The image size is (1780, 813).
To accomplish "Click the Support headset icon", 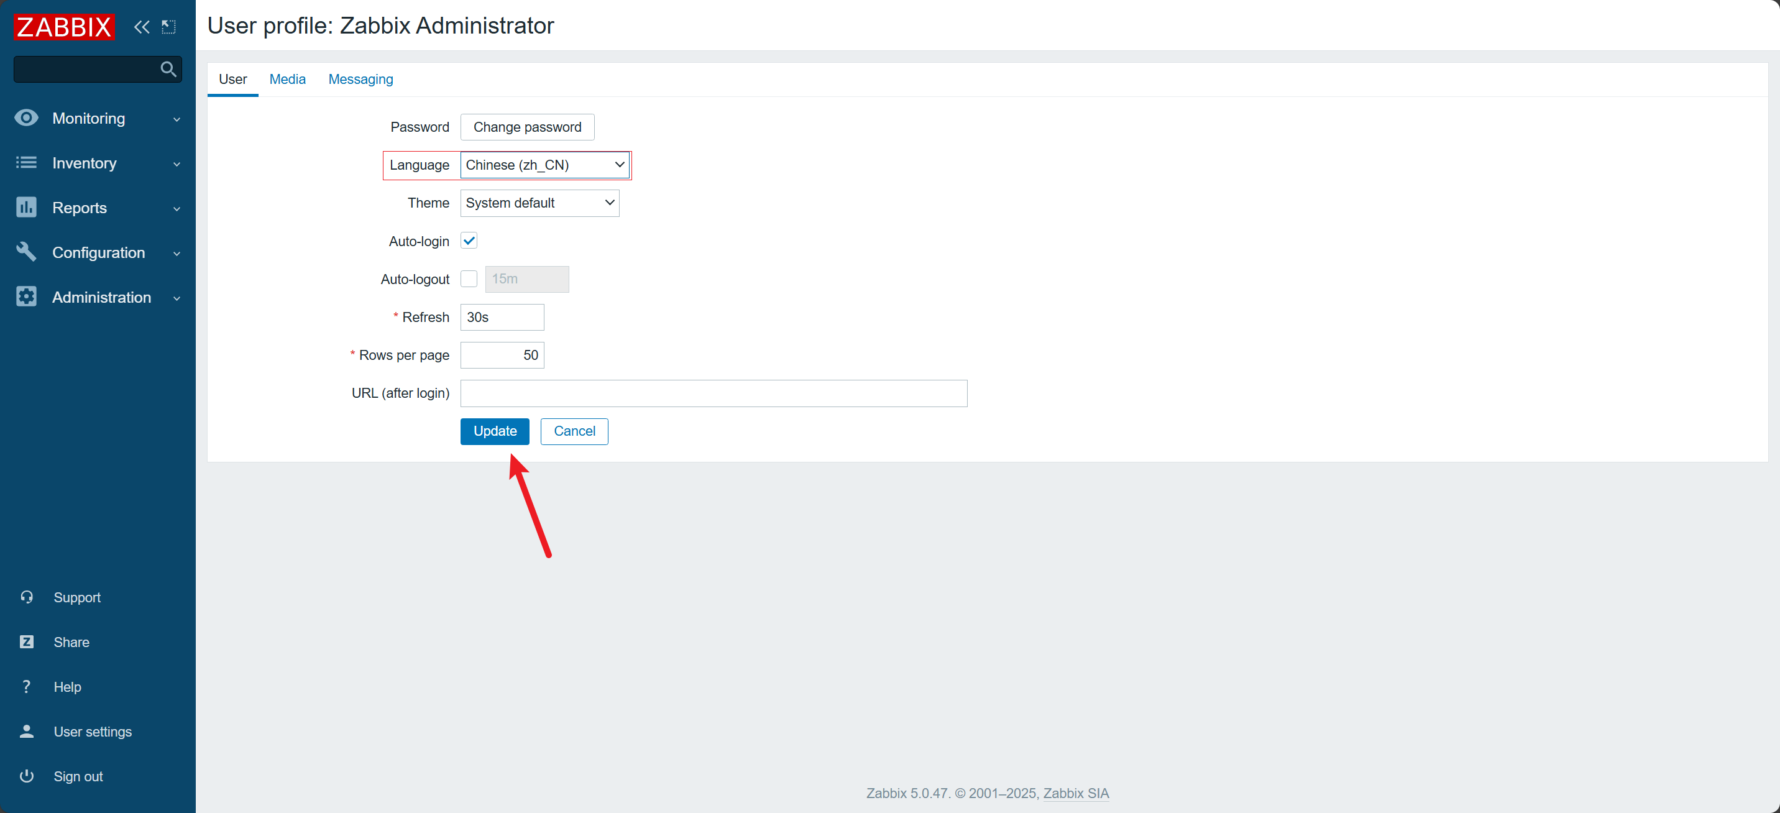I will [26, 597].
